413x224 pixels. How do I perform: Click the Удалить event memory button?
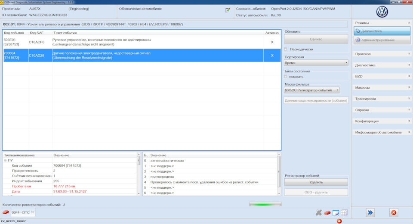(316, 182)
